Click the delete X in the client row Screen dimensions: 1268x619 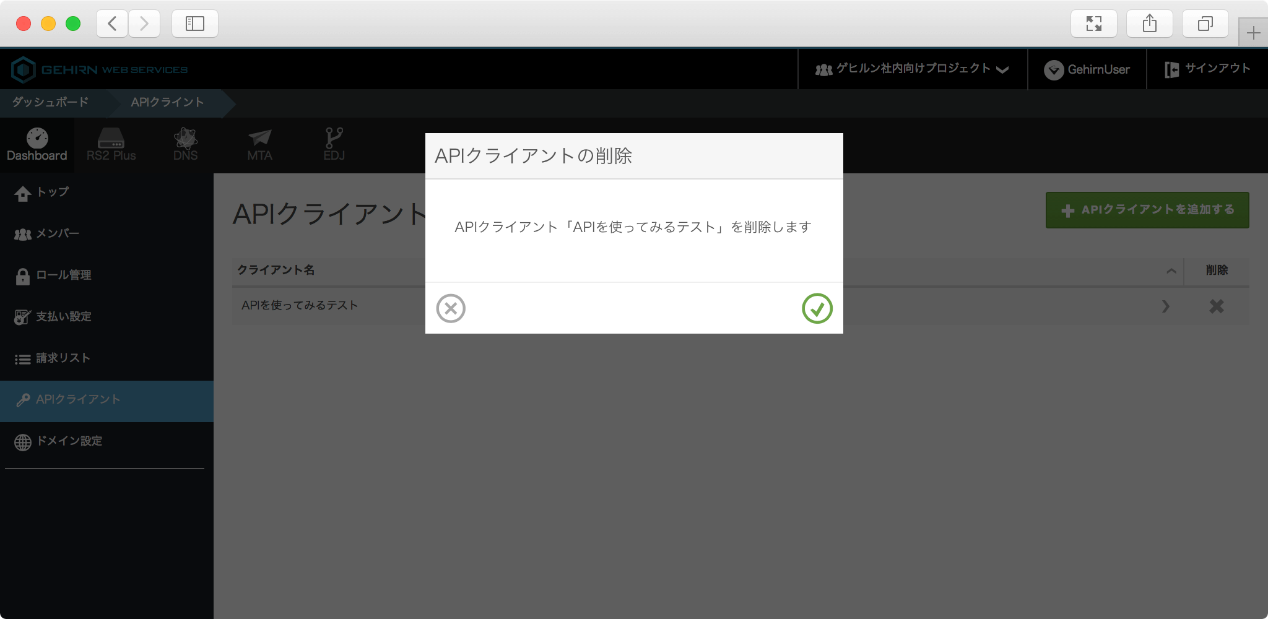coord(1216,306)
